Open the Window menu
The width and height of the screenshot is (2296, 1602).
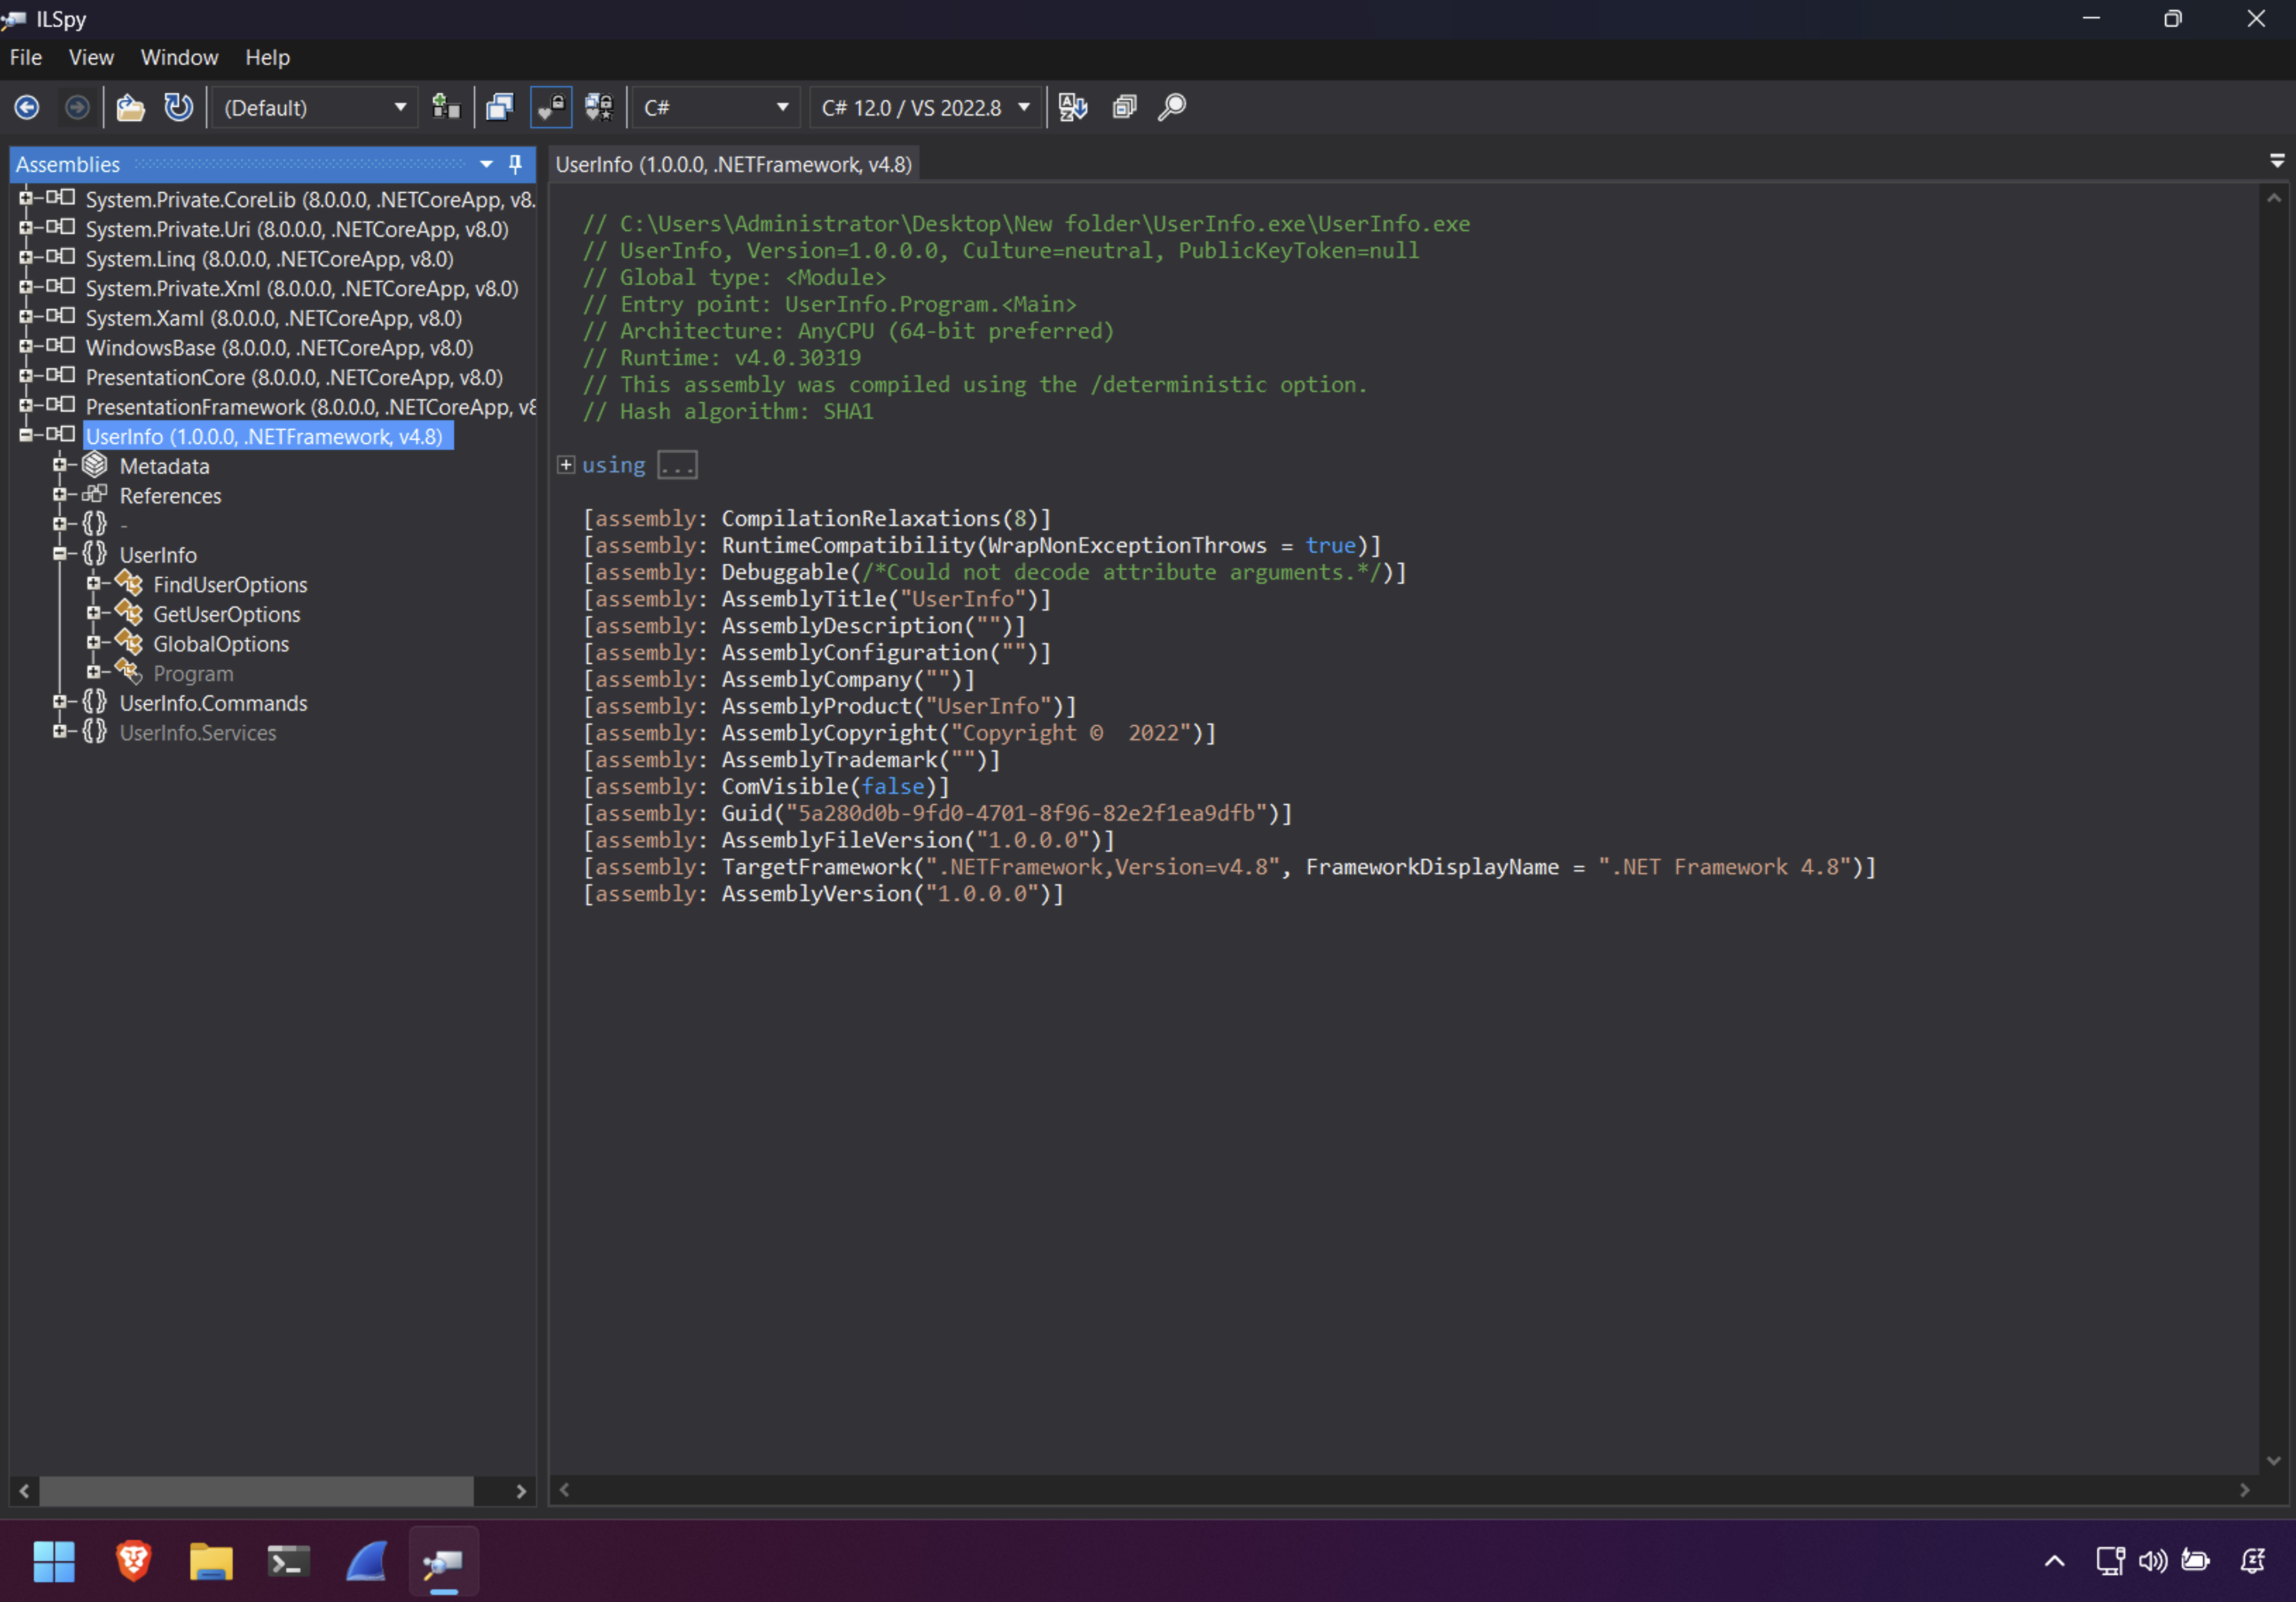pos(179,57)
